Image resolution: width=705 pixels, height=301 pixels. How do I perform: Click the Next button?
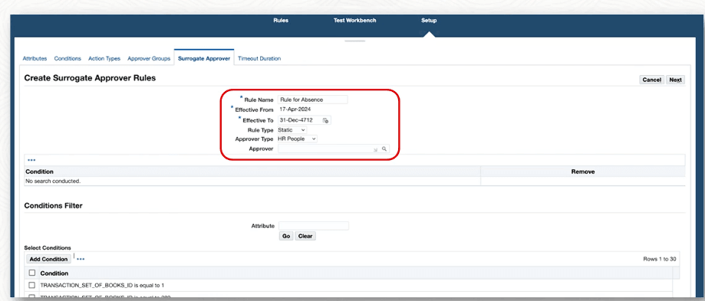tap(675, 80)
